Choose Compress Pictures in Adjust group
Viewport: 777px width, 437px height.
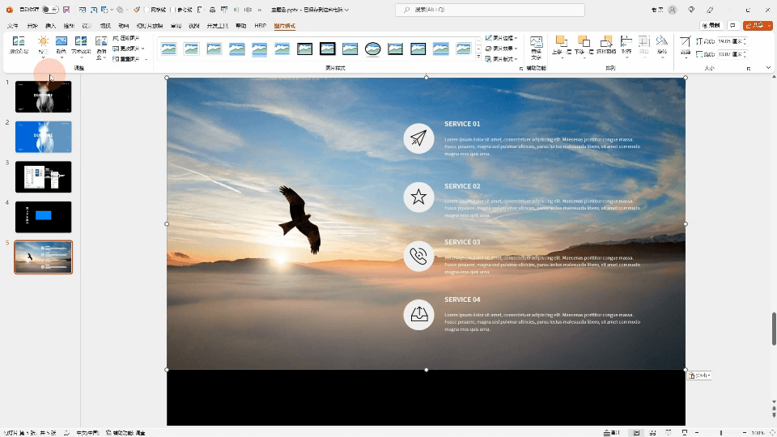click(x=126, y=38)
